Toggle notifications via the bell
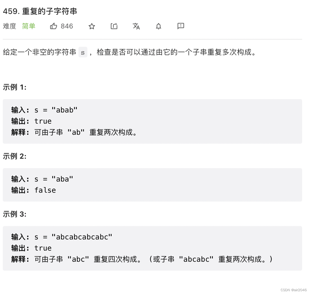This screenshot has width=311, height=294. point(158,26)
